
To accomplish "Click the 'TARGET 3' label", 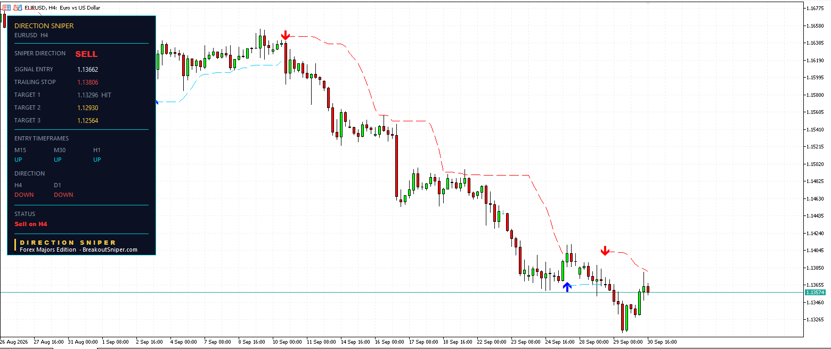I will click(27, 120).
